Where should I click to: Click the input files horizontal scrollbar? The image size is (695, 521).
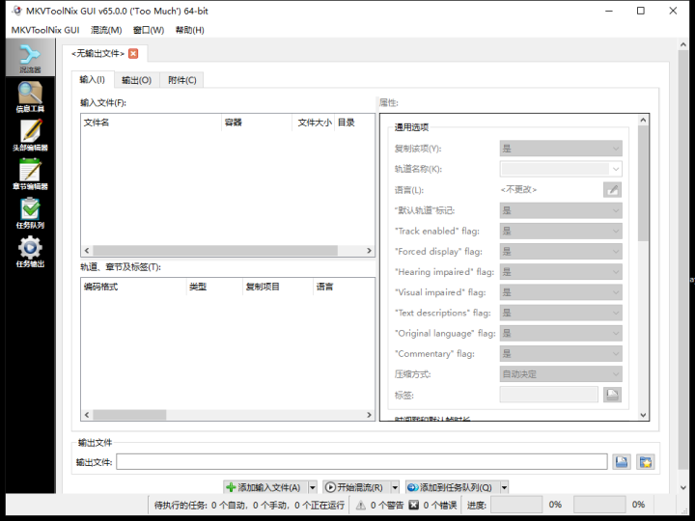click(215, 251)
